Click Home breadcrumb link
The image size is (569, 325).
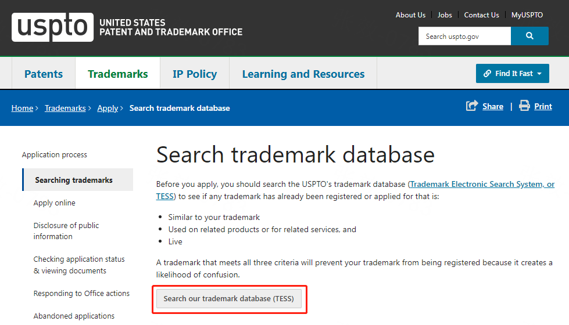pyautogui.click(x=22, y=108)
